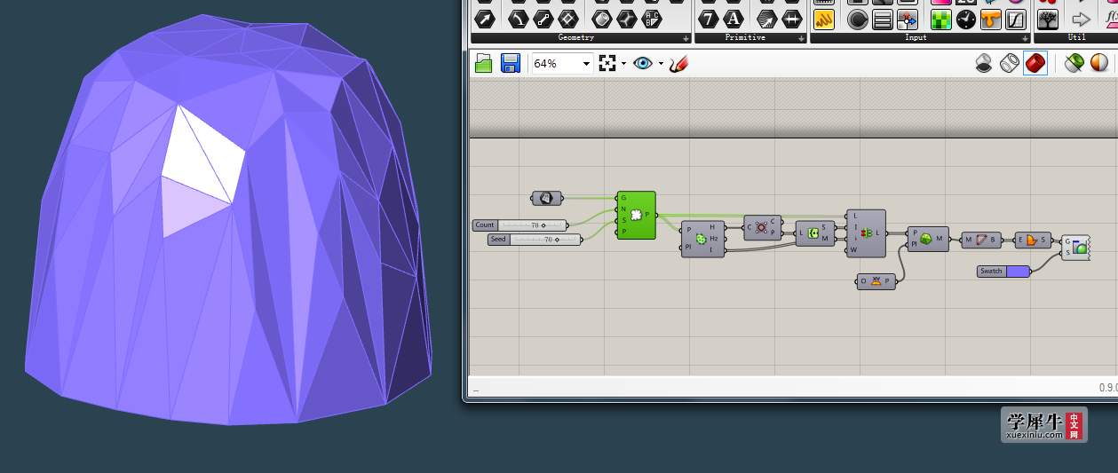Select the Mesh star-shaped parameter icon
Image resolution: width=1118 pixels, height=473 pixels.
[x=627, y=19]
